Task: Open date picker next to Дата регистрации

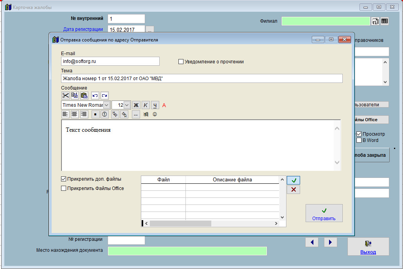Action: [x=150, y=29]
